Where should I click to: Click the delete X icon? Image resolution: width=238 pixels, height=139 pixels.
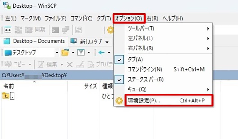tap(70, 65)
